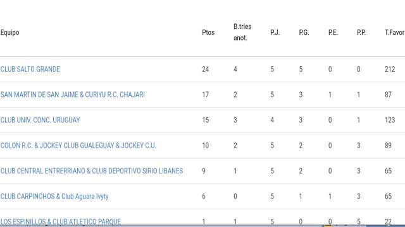Click the Equipo column header
The image size is (405, 227).
[x=10, y=33]
